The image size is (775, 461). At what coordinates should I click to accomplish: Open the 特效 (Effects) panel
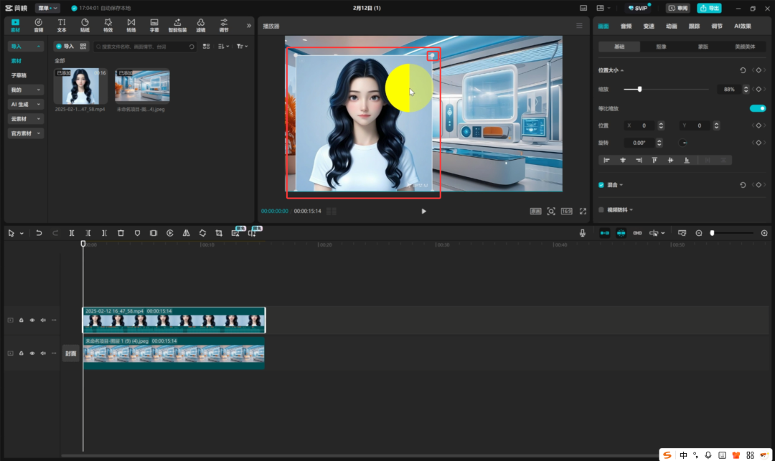tap(108, 25)
